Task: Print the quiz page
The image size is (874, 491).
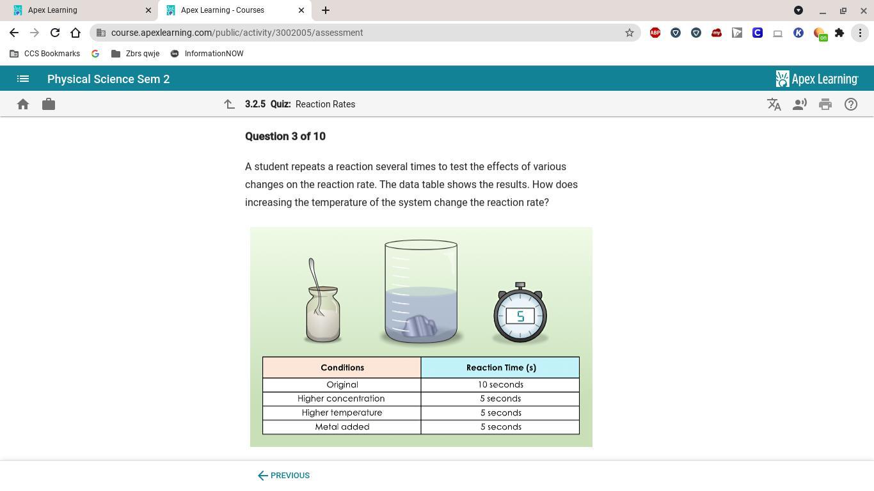Action: [x=825, y=104]
